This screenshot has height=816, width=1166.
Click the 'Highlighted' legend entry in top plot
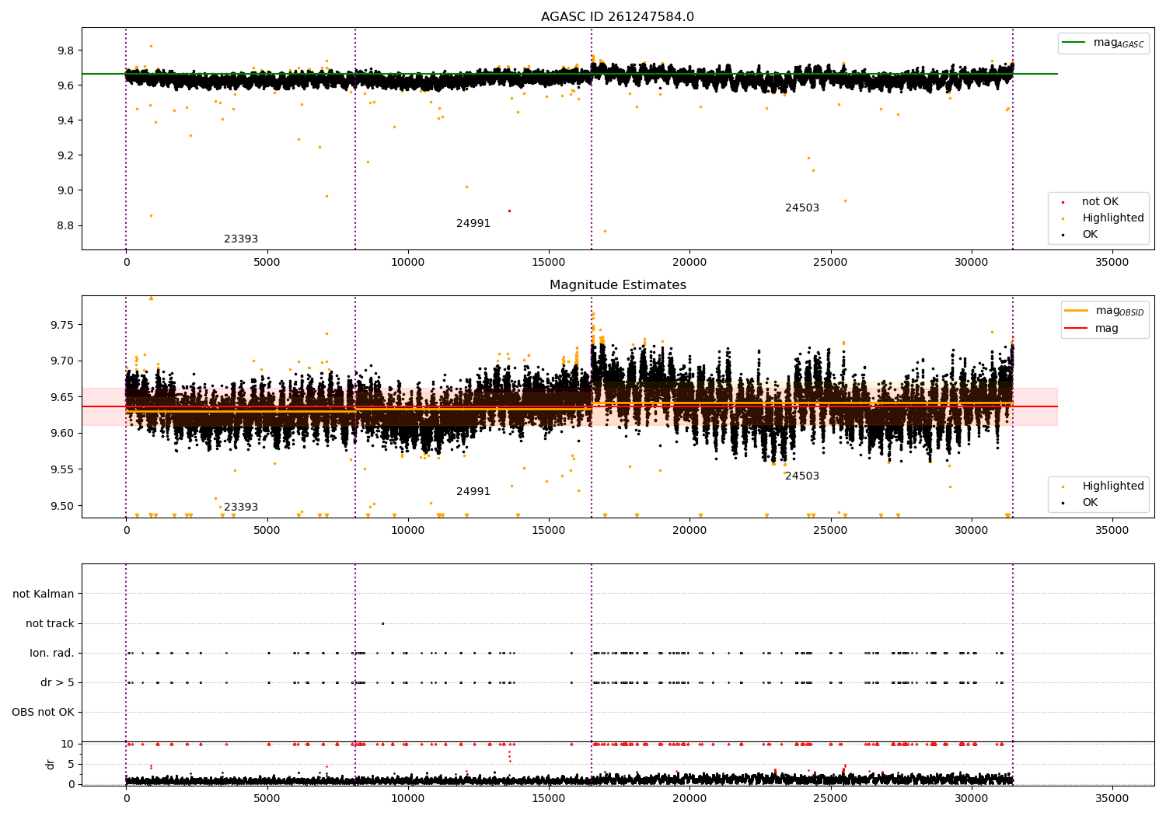1103,218
